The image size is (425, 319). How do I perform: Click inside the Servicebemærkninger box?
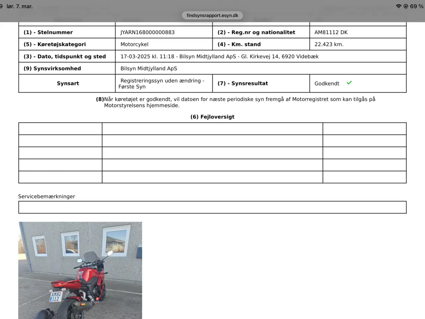pos(212,207)
